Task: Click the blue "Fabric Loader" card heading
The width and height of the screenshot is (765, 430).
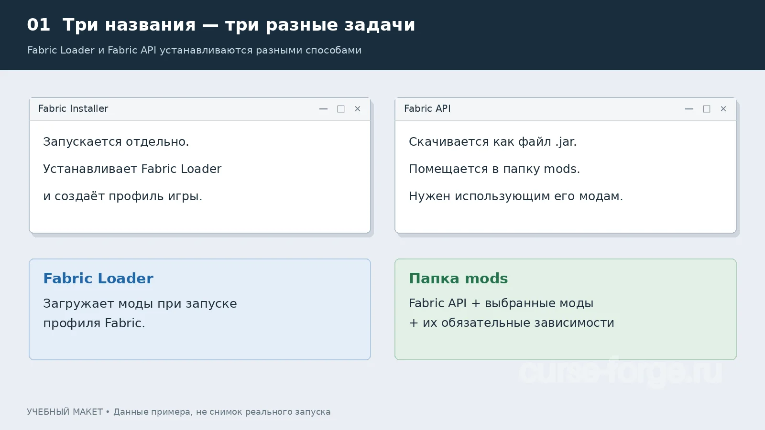Action: point(98,278)
